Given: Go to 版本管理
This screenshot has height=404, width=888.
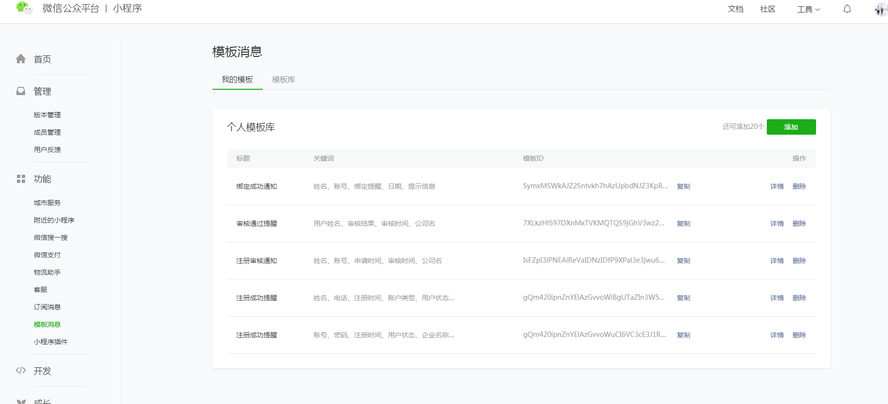Looking at the screenshot, I should (x=47, y=115).
